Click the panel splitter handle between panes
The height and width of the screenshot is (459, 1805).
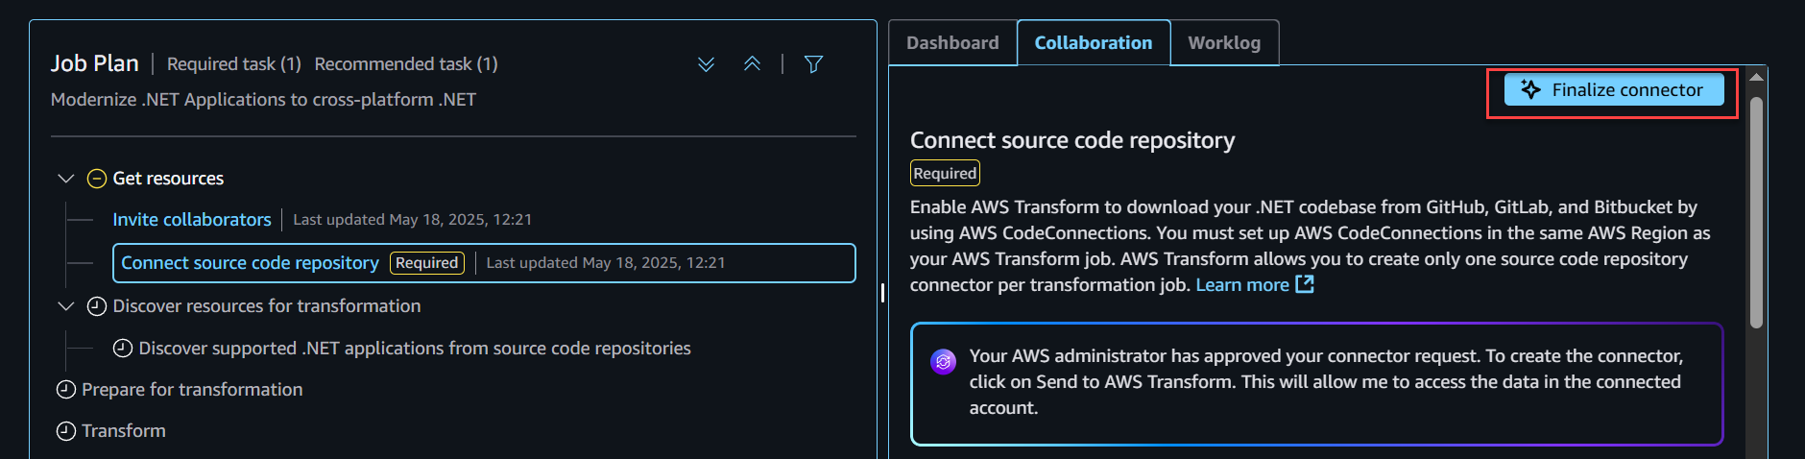coord(882,293)
